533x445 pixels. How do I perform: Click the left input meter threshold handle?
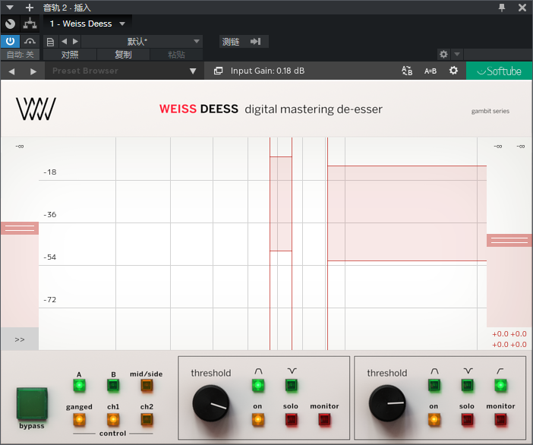point(20,228)
